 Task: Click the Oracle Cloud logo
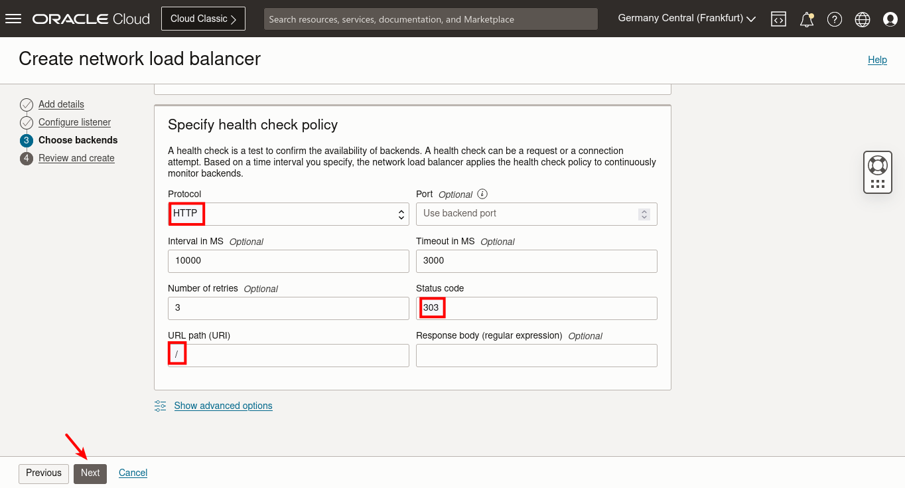click(91, 18)
